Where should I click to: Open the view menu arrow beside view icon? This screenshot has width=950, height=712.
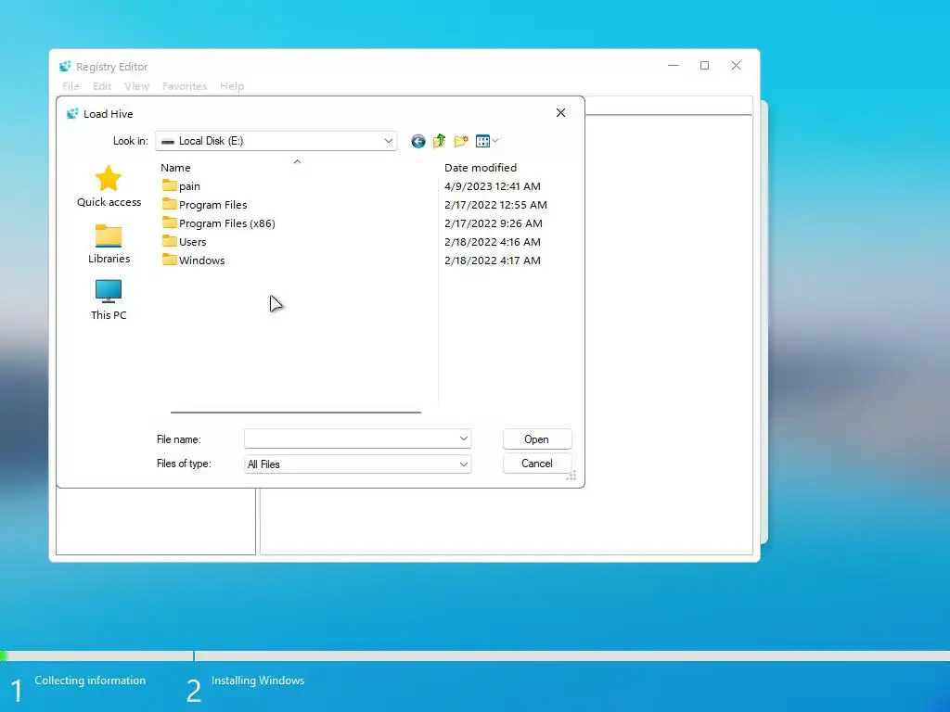point(495,141)
